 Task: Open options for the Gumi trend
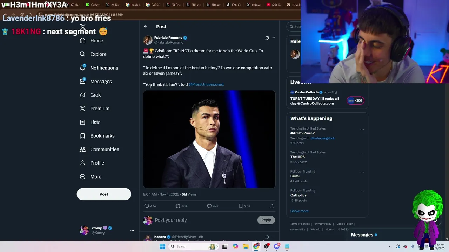click(x=362, y=172)
